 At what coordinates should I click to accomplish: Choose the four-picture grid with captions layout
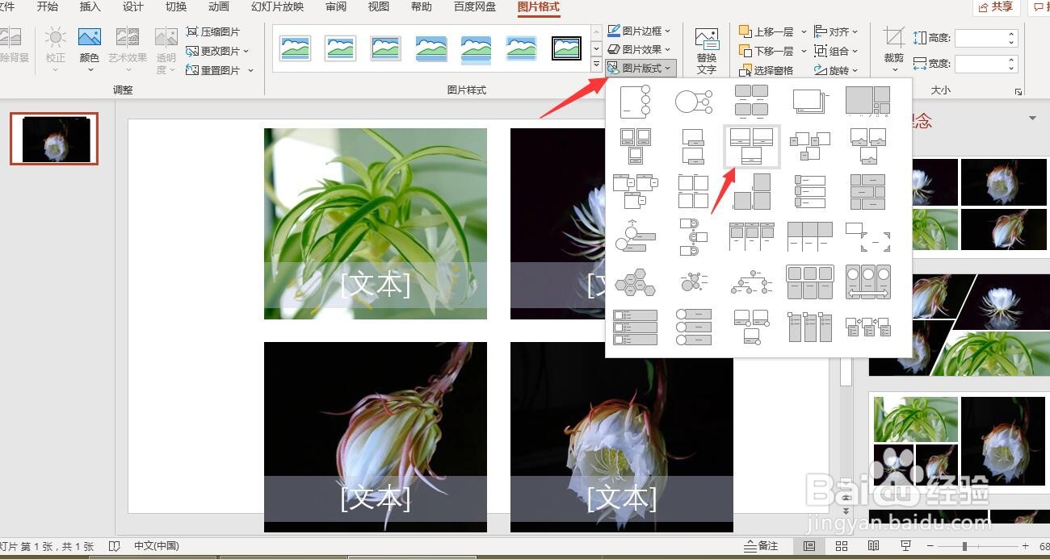click(752, 101)
